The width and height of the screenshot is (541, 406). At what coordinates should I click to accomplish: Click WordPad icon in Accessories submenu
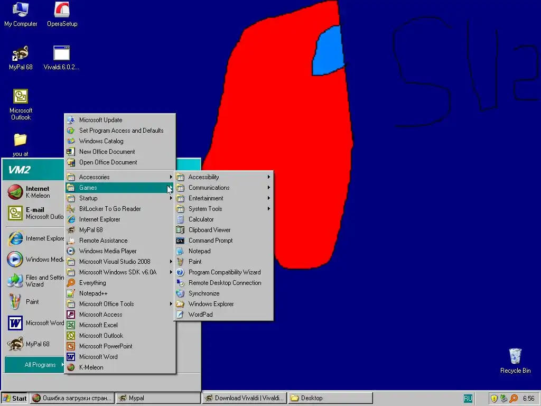pos(180,315)
